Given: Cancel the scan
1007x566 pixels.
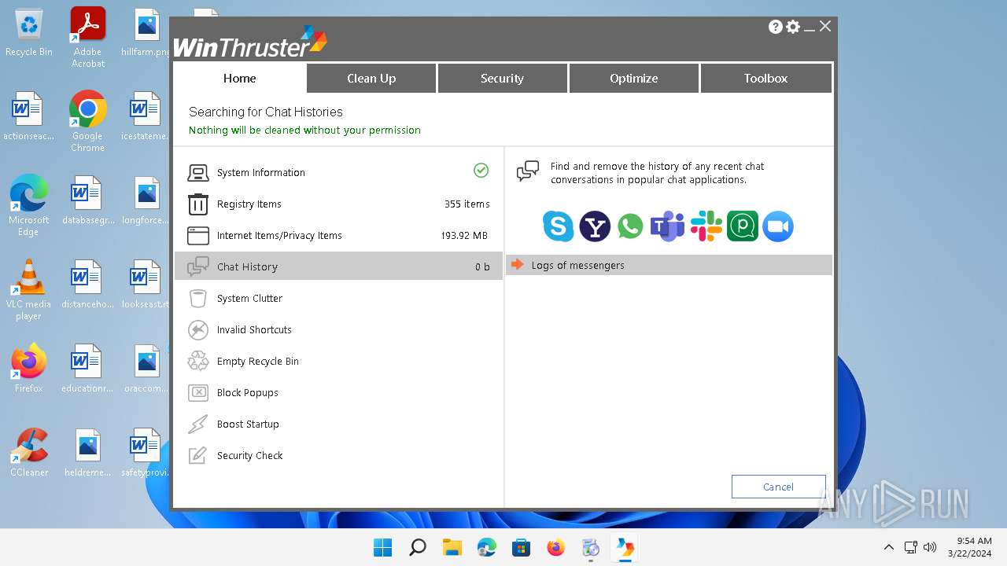Looking at the screenshot, I should pos(778,487).
